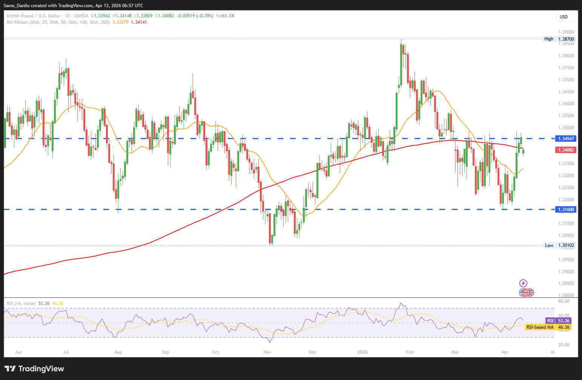This screenshot has width=582, height=380.
Task: Click the UK flag economic event icon
Action: (530, 292)
